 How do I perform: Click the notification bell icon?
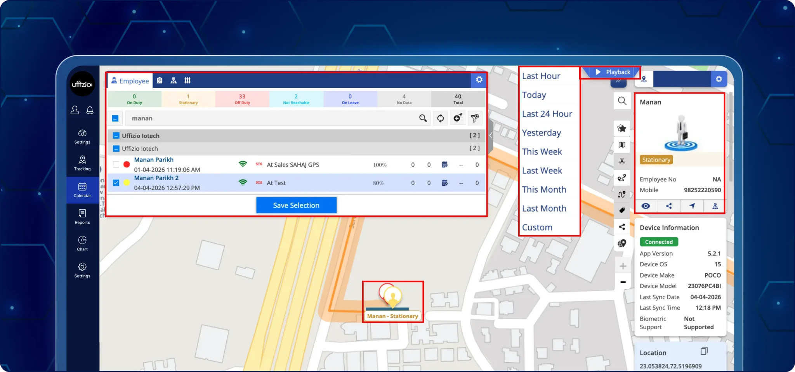(90, 110)
